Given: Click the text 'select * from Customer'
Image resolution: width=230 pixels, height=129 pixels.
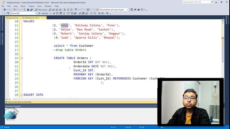Looking at the screenshot, I should (x=73, y=46).
